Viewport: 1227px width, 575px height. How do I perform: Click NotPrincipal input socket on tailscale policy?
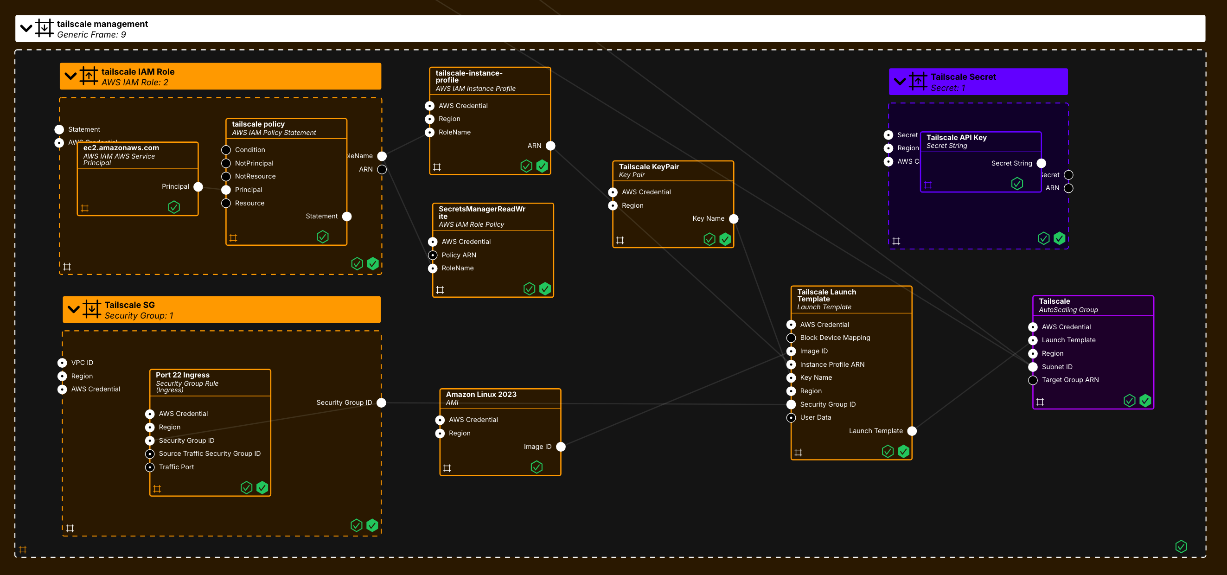[226, 163]
